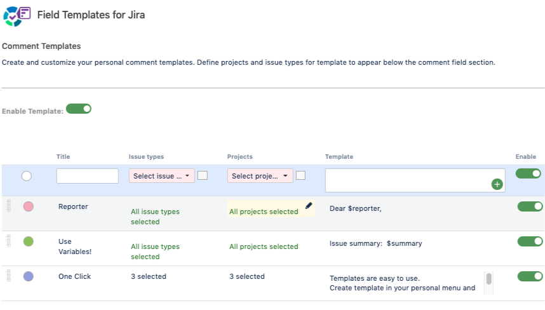The width and height of the screenshot is (545, 310).
Task: Check the box next to issue types dropdown
Action: [203, 175]
